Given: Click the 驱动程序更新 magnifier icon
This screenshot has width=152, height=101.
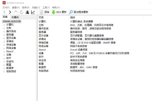Looking at the screenshot, I should click(x=71, y=12).
